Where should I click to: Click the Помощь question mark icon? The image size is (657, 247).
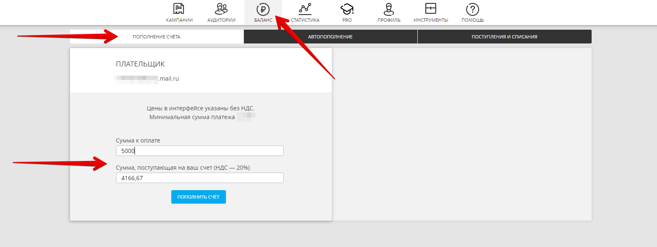[x=473, y=9]
